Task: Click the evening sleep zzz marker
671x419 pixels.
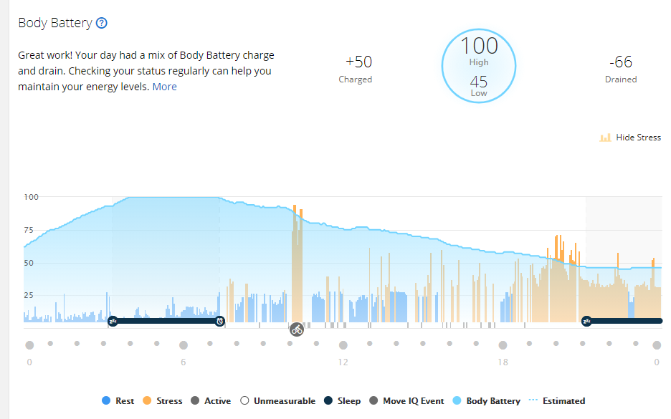Action: (x=586, y=321)
